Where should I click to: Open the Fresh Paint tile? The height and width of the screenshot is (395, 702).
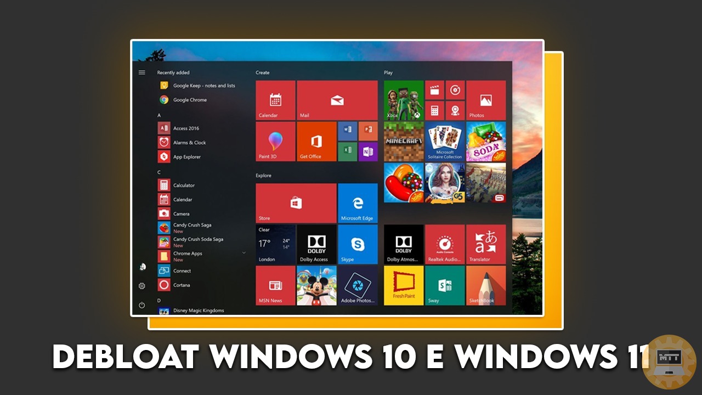[404, 285]
